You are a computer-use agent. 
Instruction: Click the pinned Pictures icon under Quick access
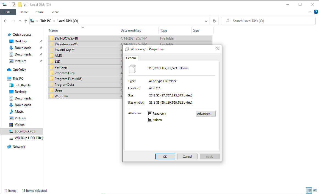pos(11,61)
